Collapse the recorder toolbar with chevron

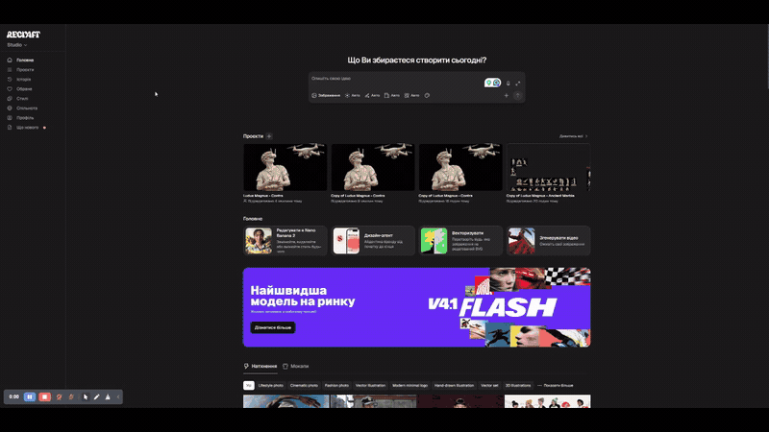[x=118, y=397]
